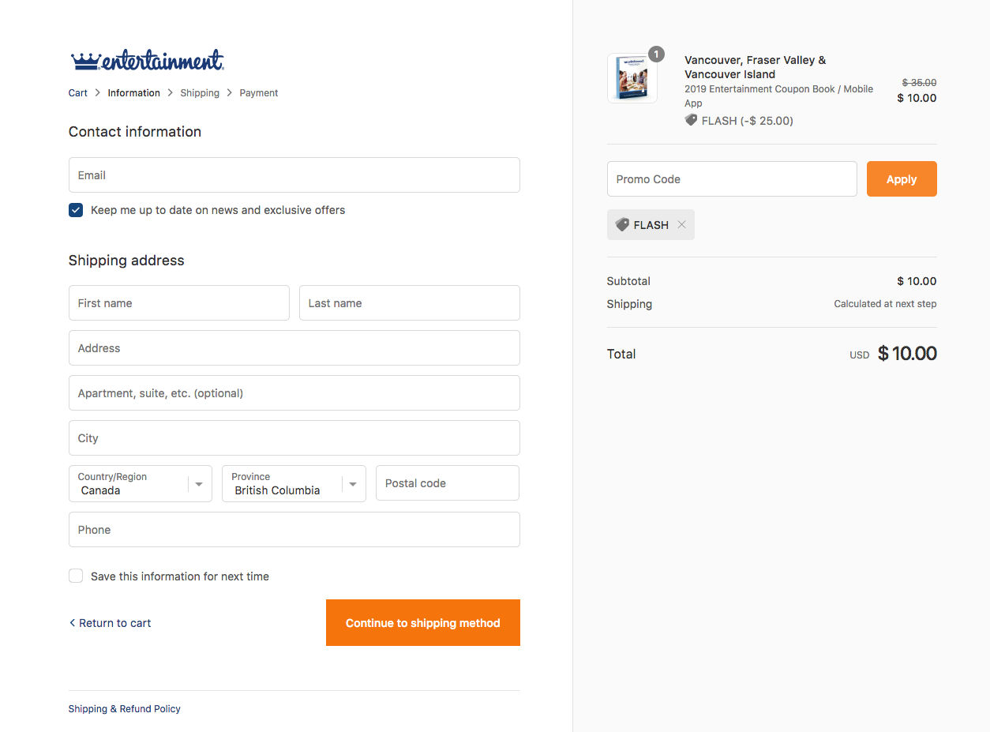Apply the promo code
This screenshot has width=990, height=732.
pyautogui.click(x=902, y=179)
